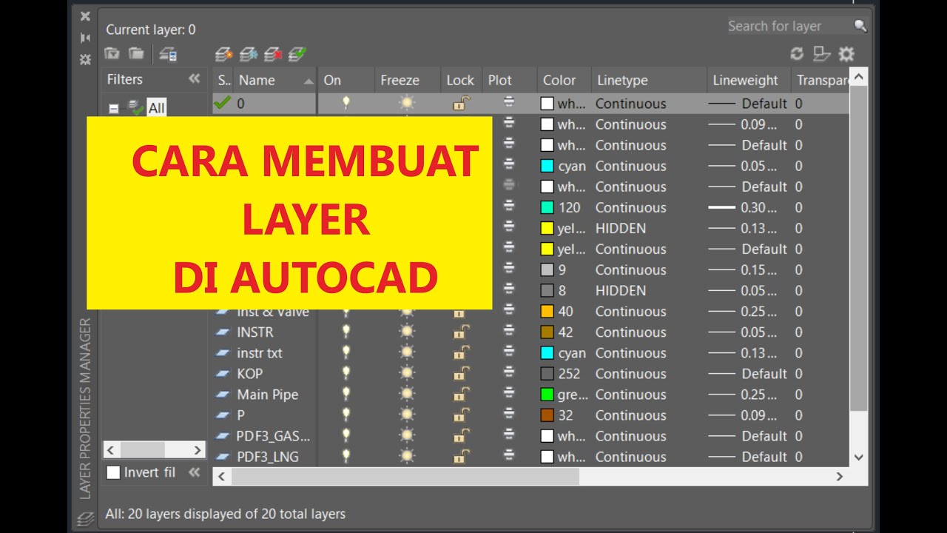Click the plot icon for INSTR layer
This screenshot has height=533, width=947.
click(509, 332)
